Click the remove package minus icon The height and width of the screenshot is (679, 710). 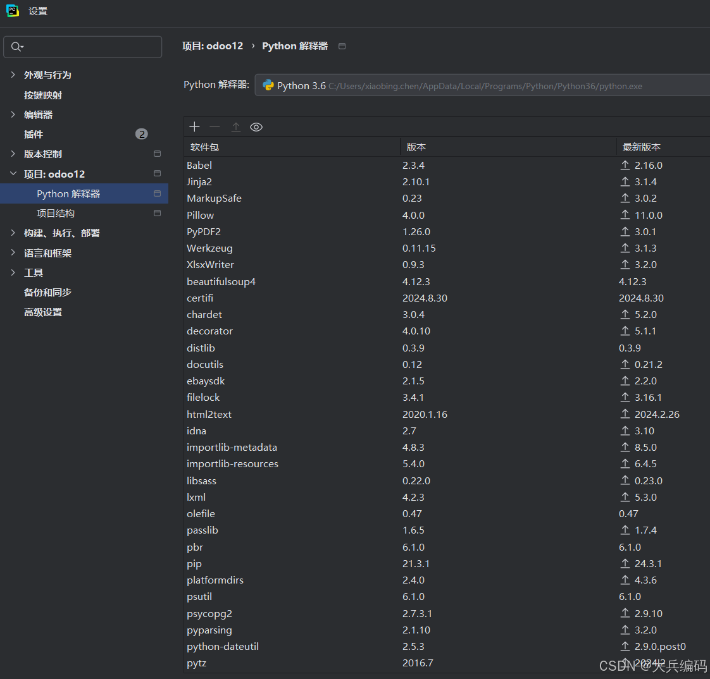[x=215, y=127]
